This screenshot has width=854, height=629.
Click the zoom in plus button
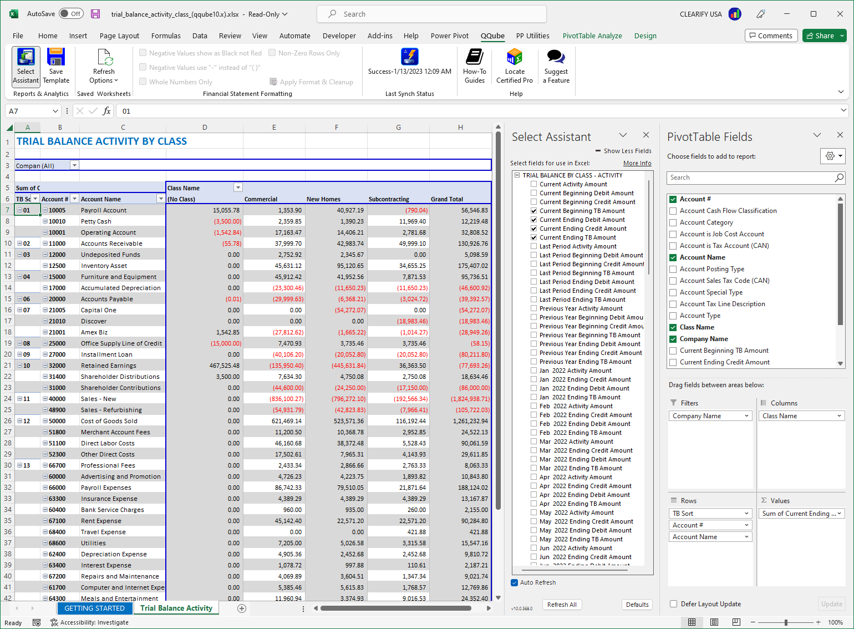tap(818, 622)
